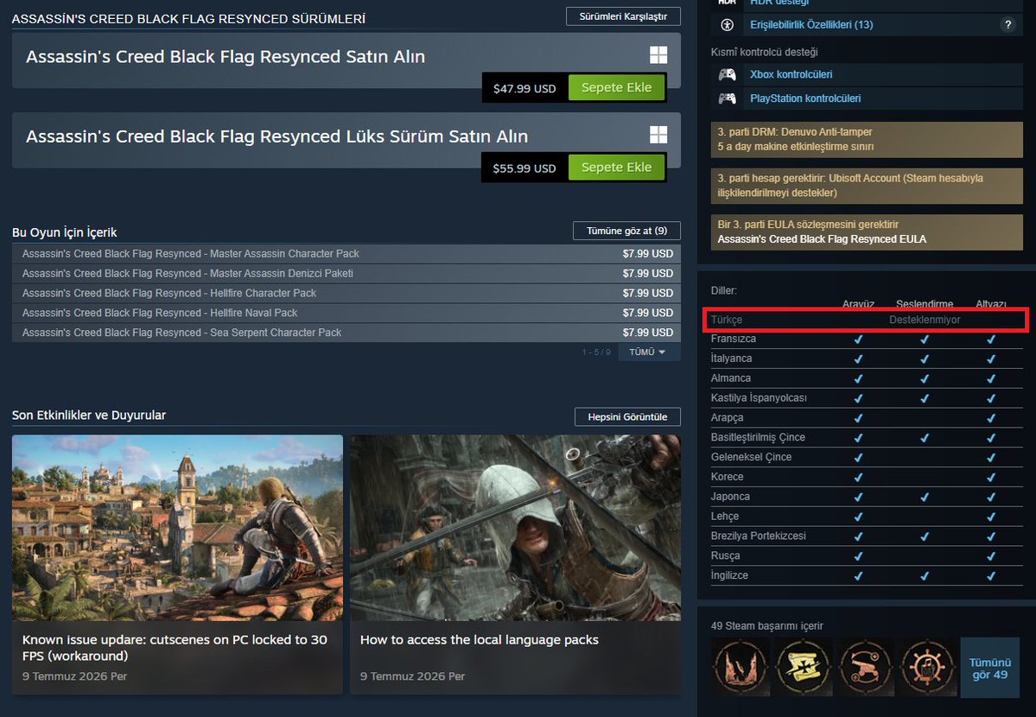This screenshot has width=1036, height=717.
Task: Open Xbox kontrolcüleri link
Action: tap(791, 74)
